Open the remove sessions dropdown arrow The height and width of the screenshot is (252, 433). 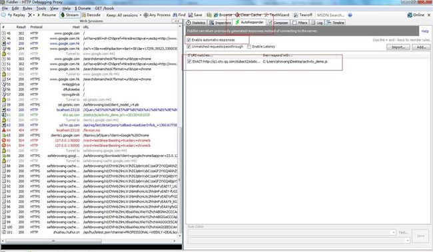click(x=34, y=15)
